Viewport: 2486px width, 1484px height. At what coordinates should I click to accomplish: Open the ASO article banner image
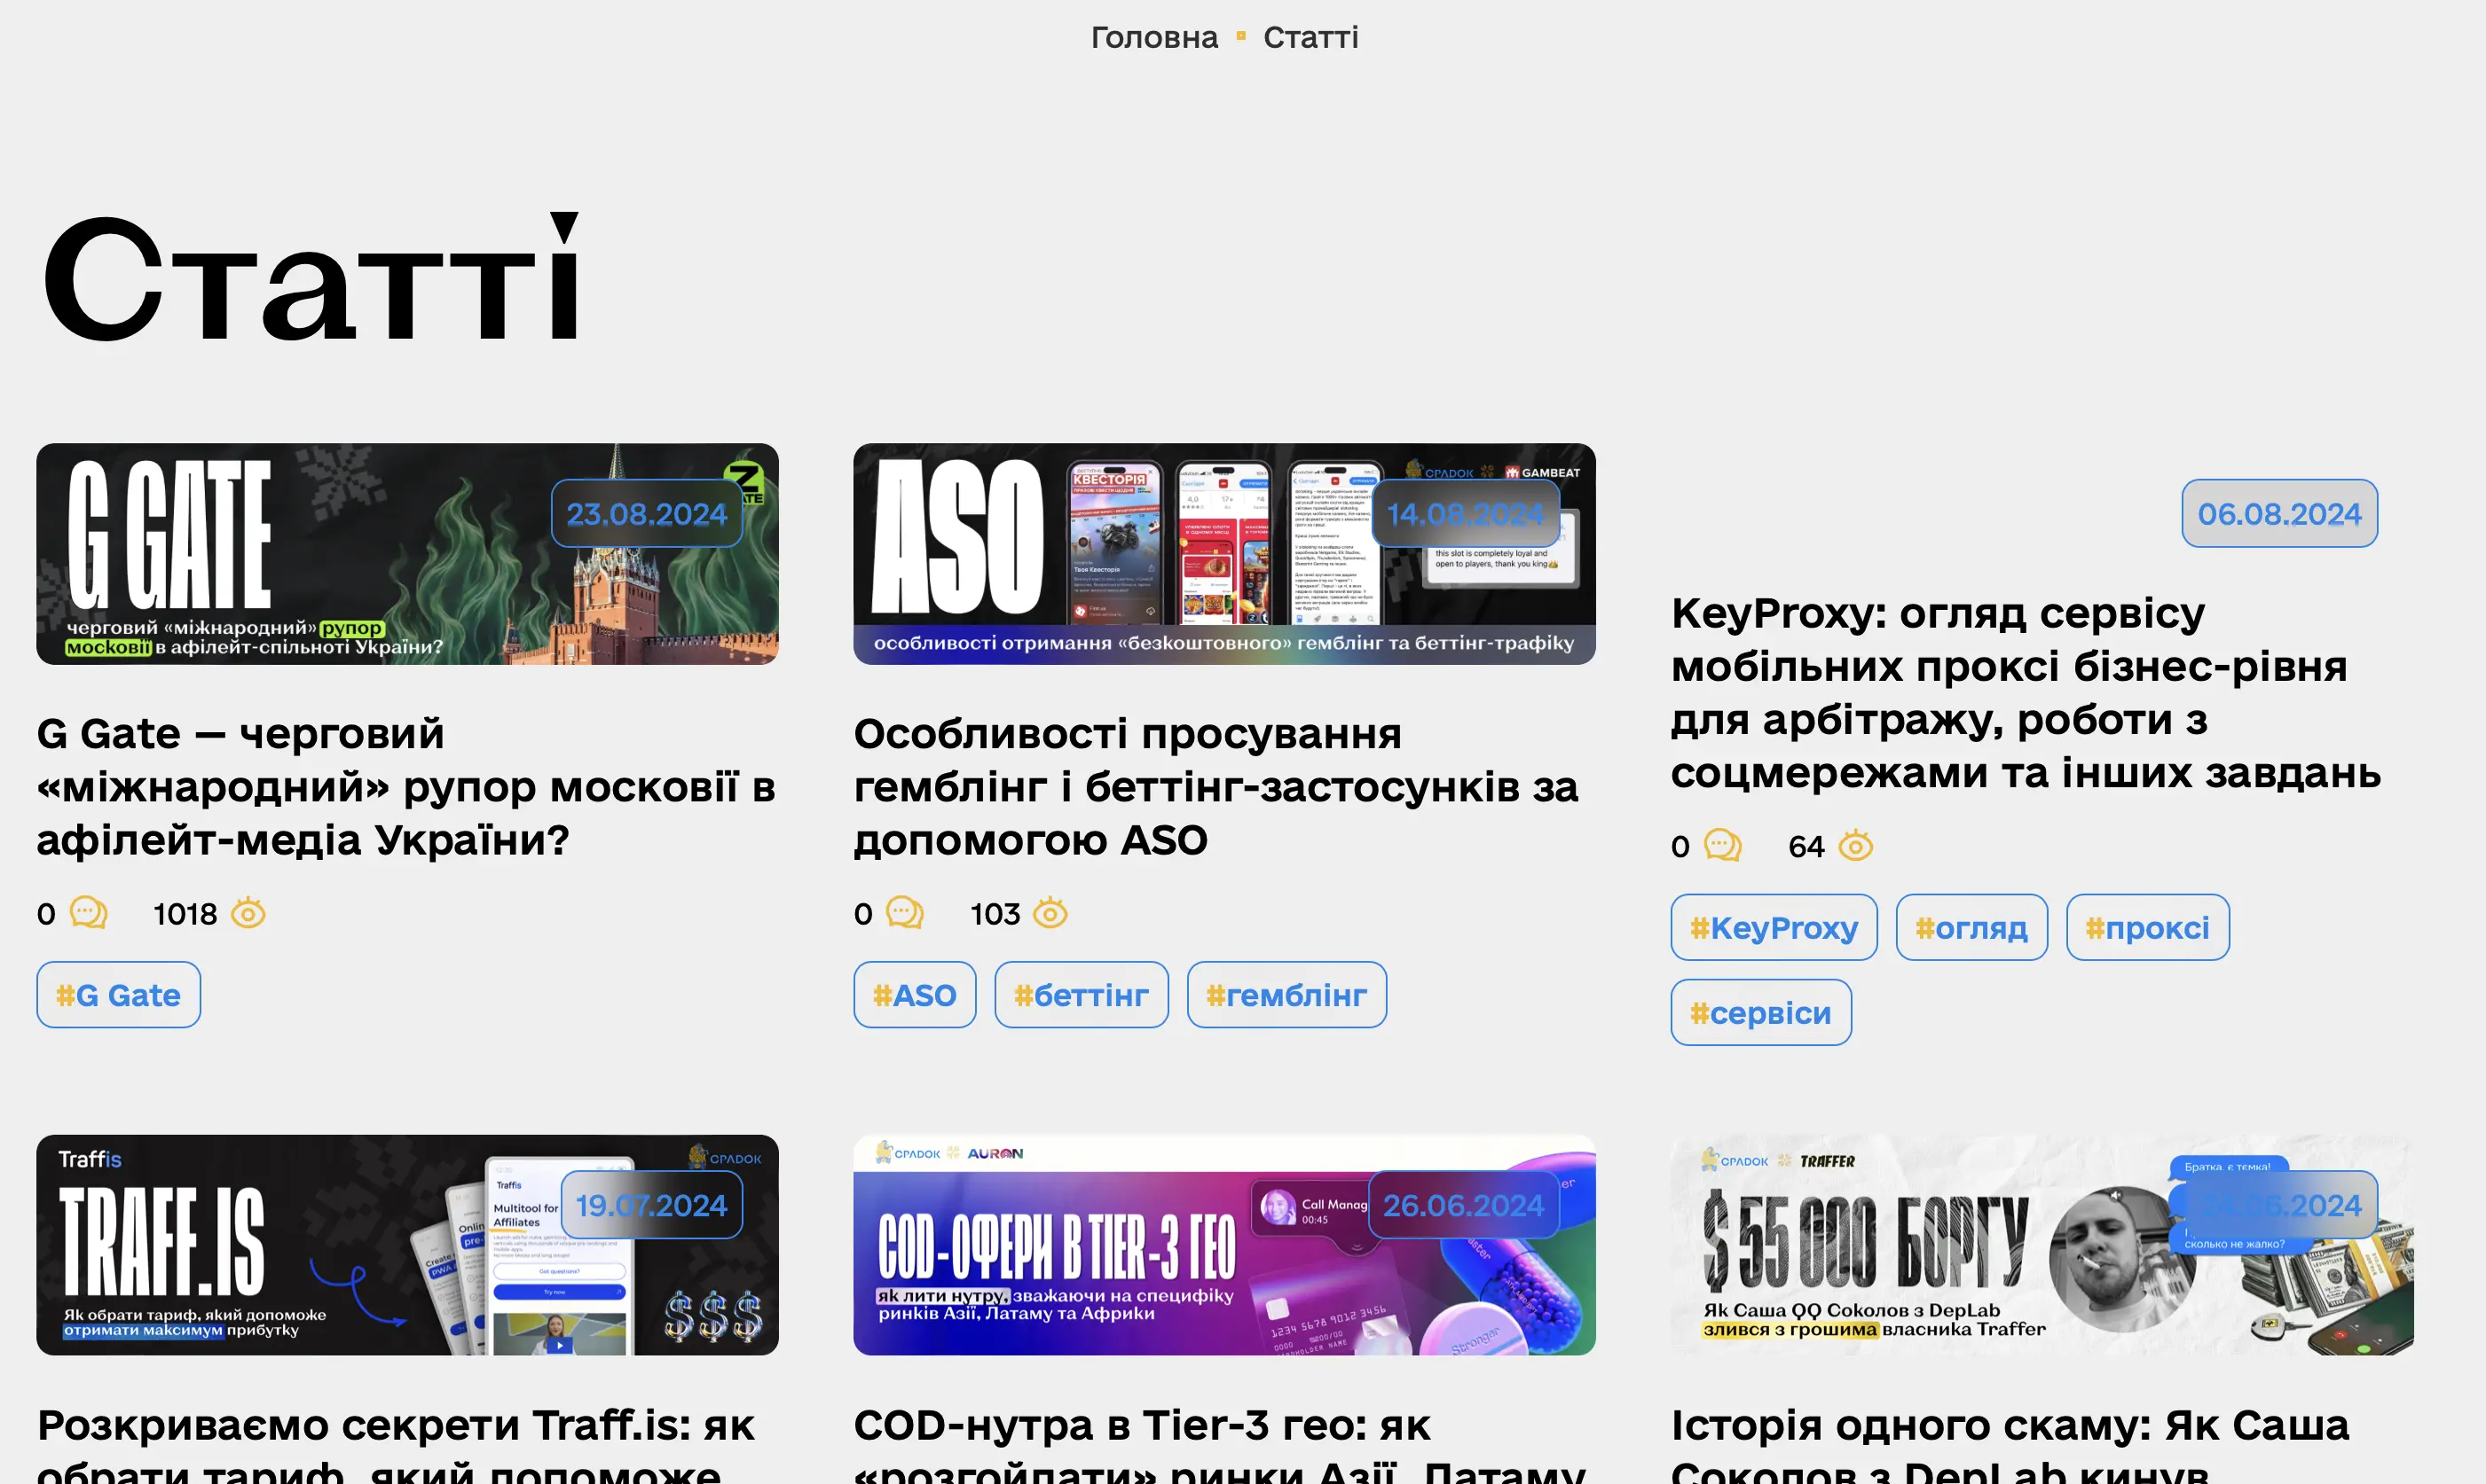tap(1224, 554)
